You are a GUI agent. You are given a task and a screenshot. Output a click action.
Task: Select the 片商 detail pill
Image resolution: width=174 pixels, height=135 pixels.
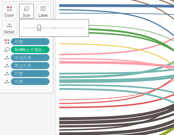pyautogui.click(x=30, y=82)
